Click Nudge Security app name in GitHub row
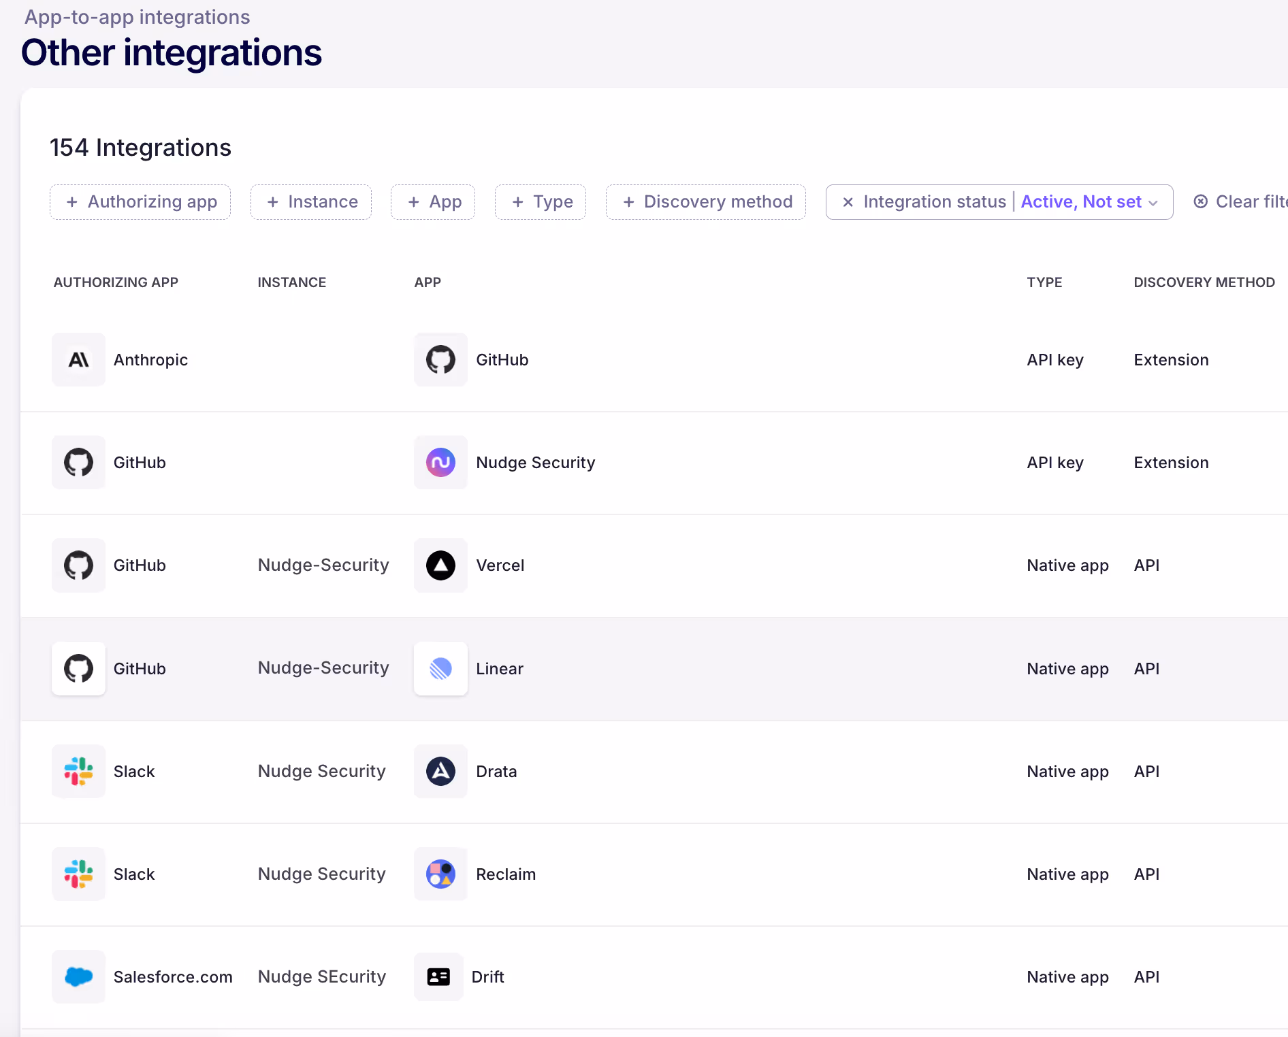The width and height of the screenshot is (1288, 1037). coord(536,463)
